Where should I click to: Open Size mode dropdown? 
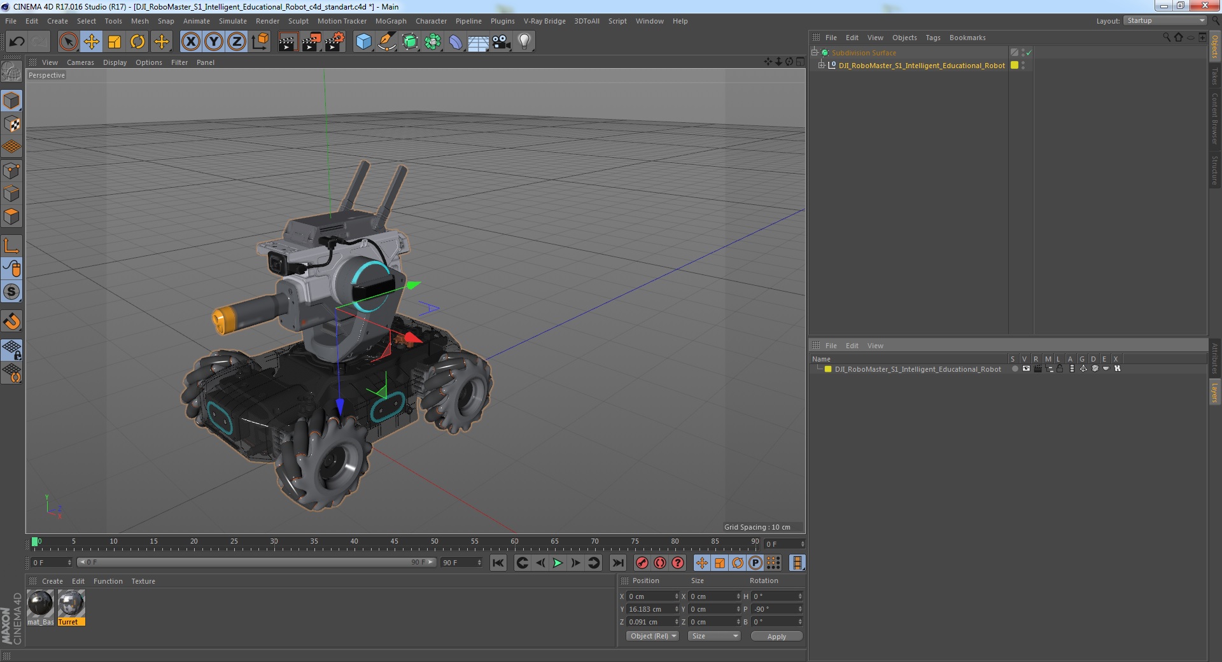click(x=714, y=636)
